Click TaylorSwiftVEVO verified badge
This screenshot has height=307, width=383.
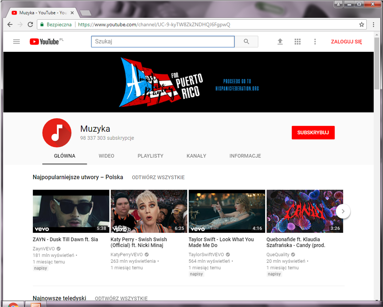pos(228,255)
